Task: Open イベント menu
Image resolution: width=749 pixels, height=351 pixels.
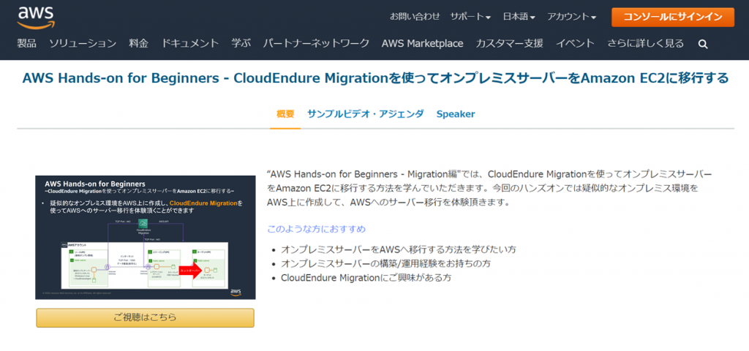Action: tap(575, 43)
